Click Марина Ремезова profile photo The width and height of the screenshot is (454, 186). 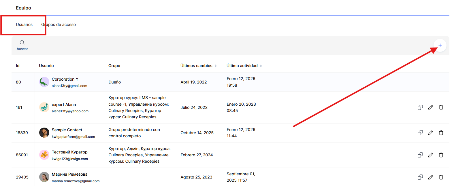pos(44,177)
